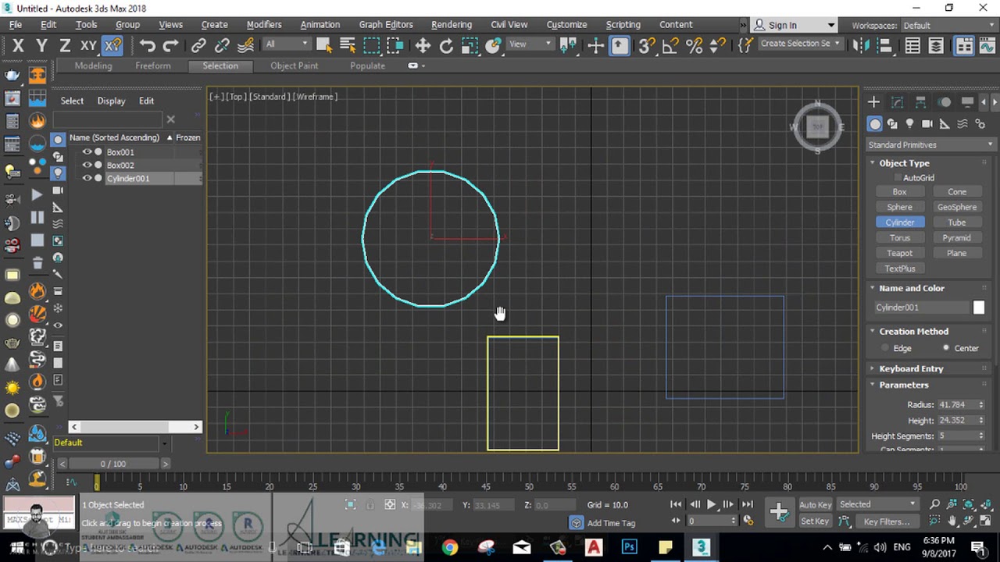This screenshot has height=562, width=1000.
Task: Open the Modify panel tab icon
Action: click(x=897, y=102)
